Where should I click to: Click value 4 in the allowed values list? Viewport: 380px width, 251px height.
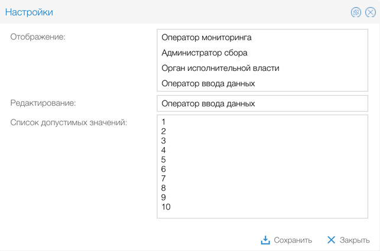coord(164,151)
